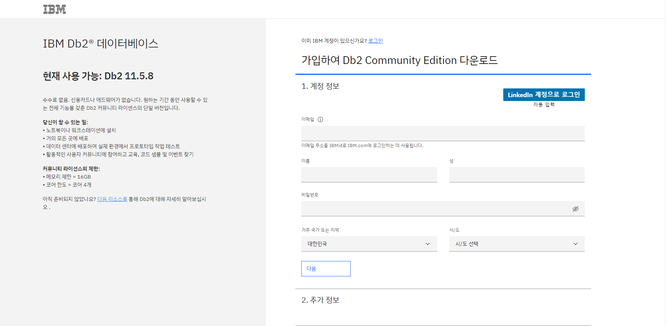Viewport: 666px width, 326px height.
Task: Focus the 성 input field
Action: pyautogui.click(x=517, y=175)
